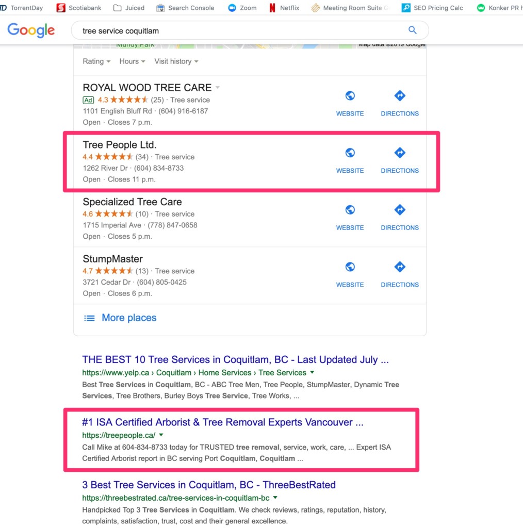The width and height of the screenshot is (523, 528).
Task: Click the yelp.ca breadcrumb URL text
Action: 194,372
